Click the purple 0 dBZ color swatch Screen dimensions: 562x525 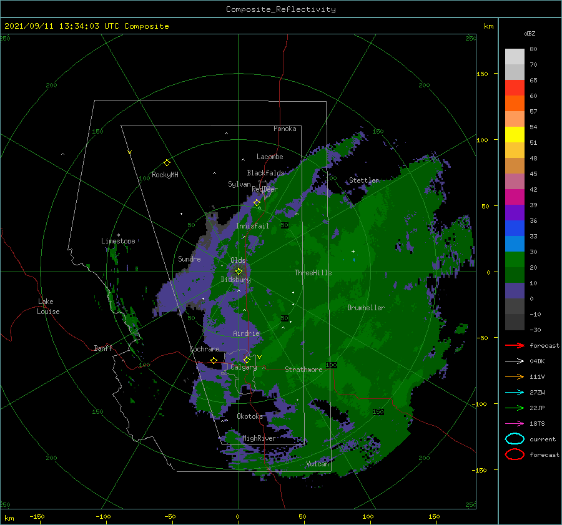[x=515, y=291]
